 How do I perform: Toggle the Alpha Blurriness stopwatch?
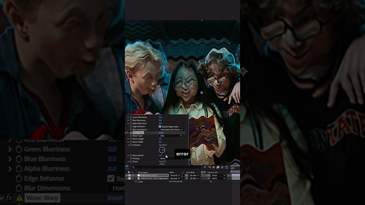[x=131, y=124]
